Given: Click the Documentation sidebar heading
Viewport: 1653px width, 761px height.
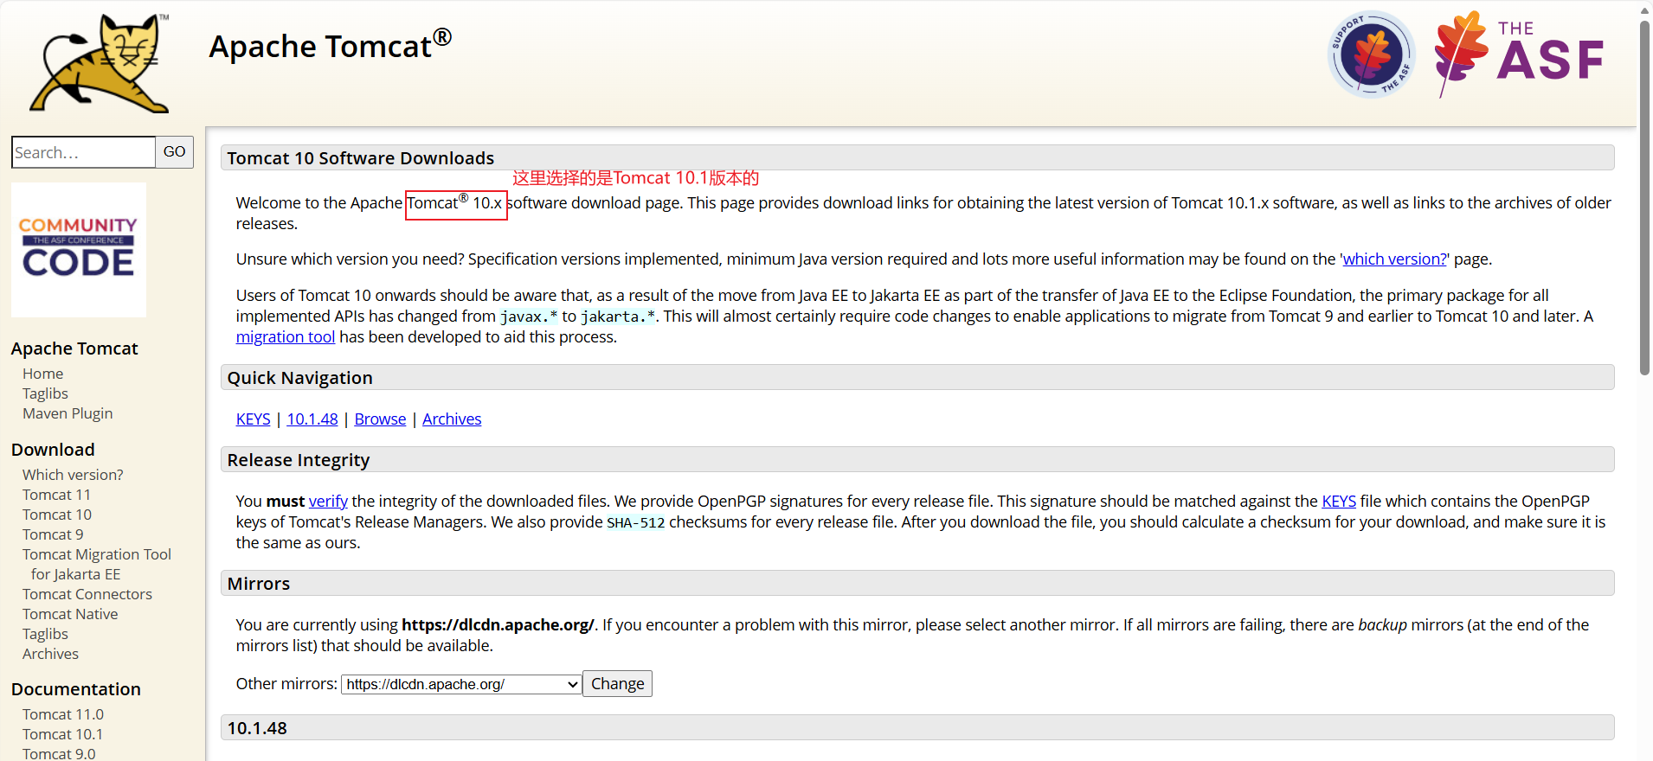Looking at the screenshot, I should click(76, 689).
